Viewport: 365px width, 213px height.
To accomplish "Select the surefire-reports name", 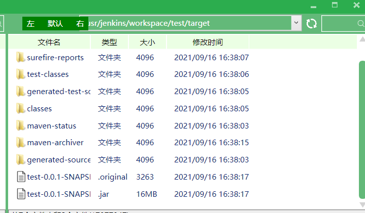I will [x=55, y=58].
